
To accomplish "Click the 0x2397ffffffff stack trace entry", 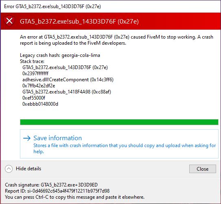I will pyautogui.click(x=35, y=74).
